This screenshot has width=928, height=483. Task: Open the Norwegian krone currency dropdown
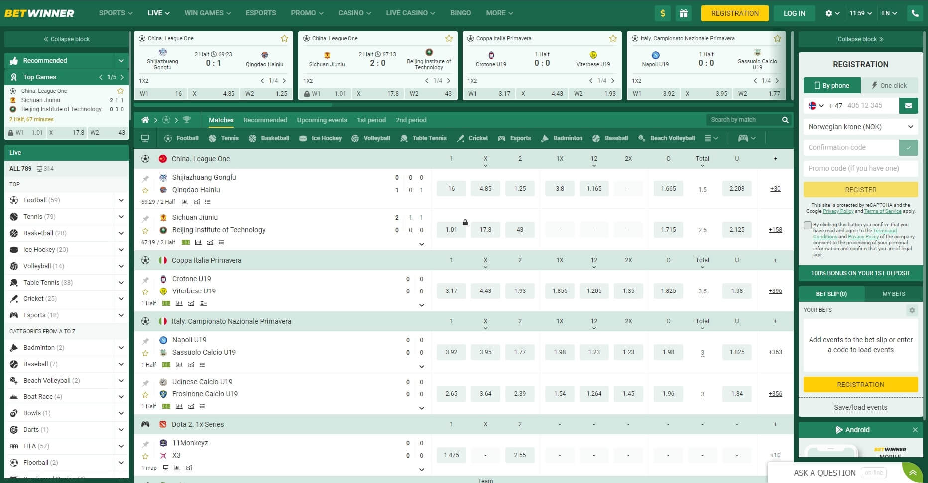click(860, 127)
